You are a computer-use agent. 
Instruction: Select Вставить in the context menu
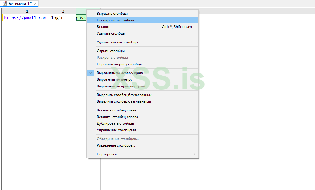(142, 27)
